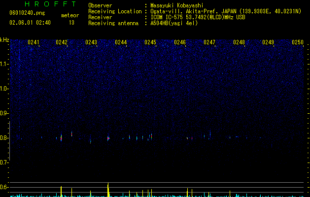Viewport: 310px width, 197px height.
Task: Click the 0243 time marker
Action: pos(91,42)
